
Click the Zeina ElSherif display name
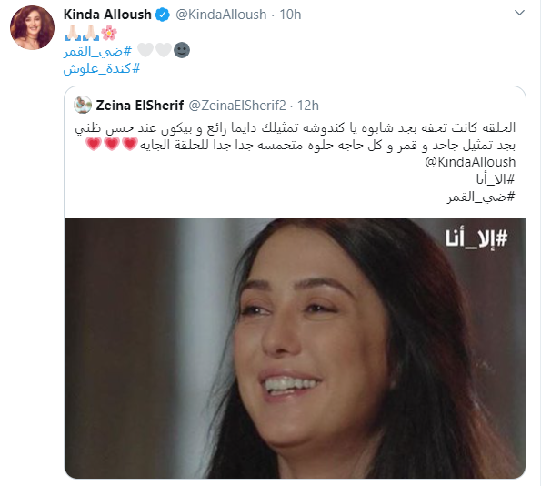[140, 106]
